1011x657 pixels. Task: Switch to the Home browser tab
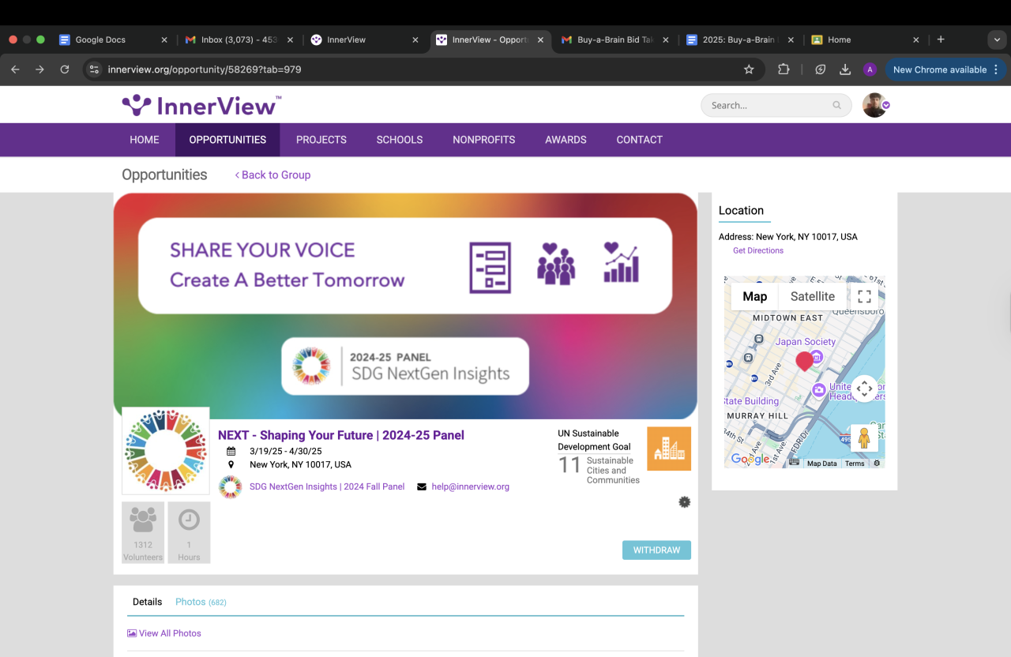(x=866, y=39)
